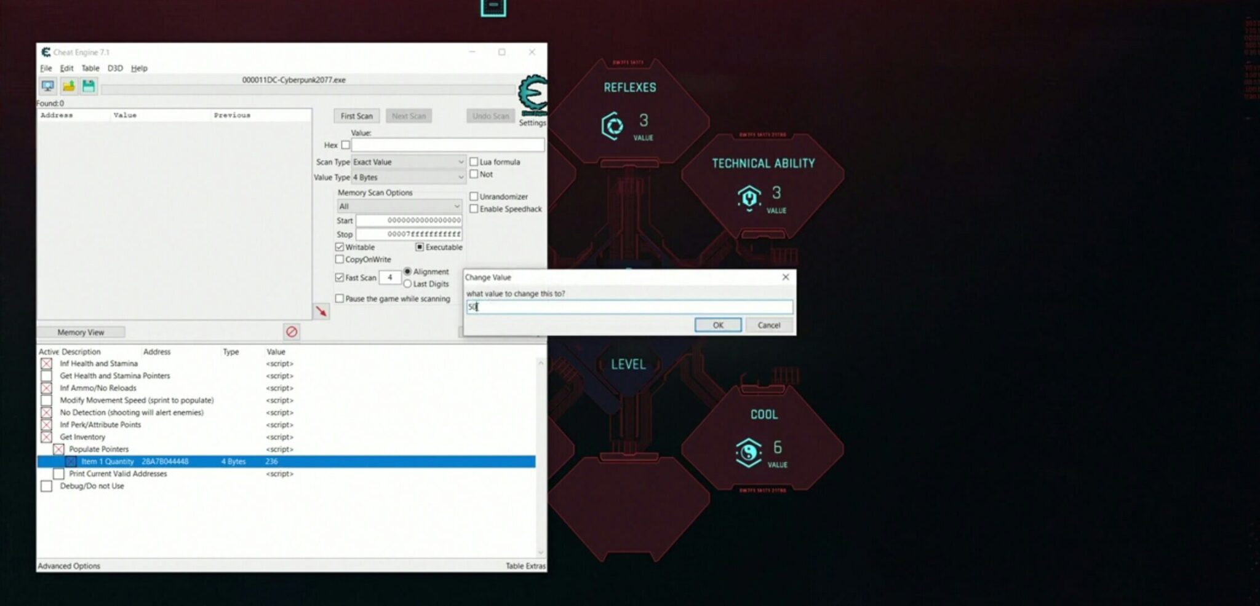Open the Scan Type dropdown
The width and height of the screenshot is (1260, 606).
pyautogui.click(x=409, y=162)
